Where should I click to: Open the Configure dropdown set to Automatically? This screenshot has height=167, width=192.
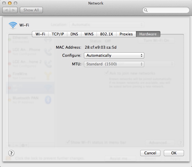point(114,55)
